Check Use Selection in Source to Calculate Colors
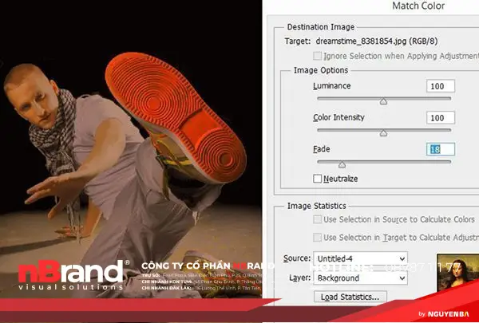Viewport: 479px width, 323px height. tap(318, 219)
